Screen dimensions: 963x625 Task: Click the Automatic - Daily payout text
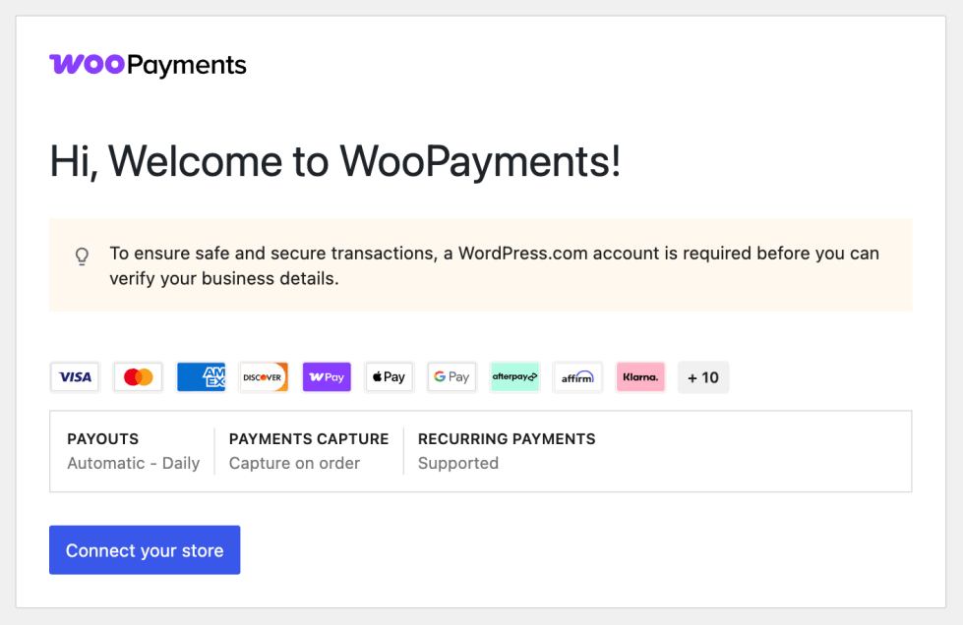[134, 463]
